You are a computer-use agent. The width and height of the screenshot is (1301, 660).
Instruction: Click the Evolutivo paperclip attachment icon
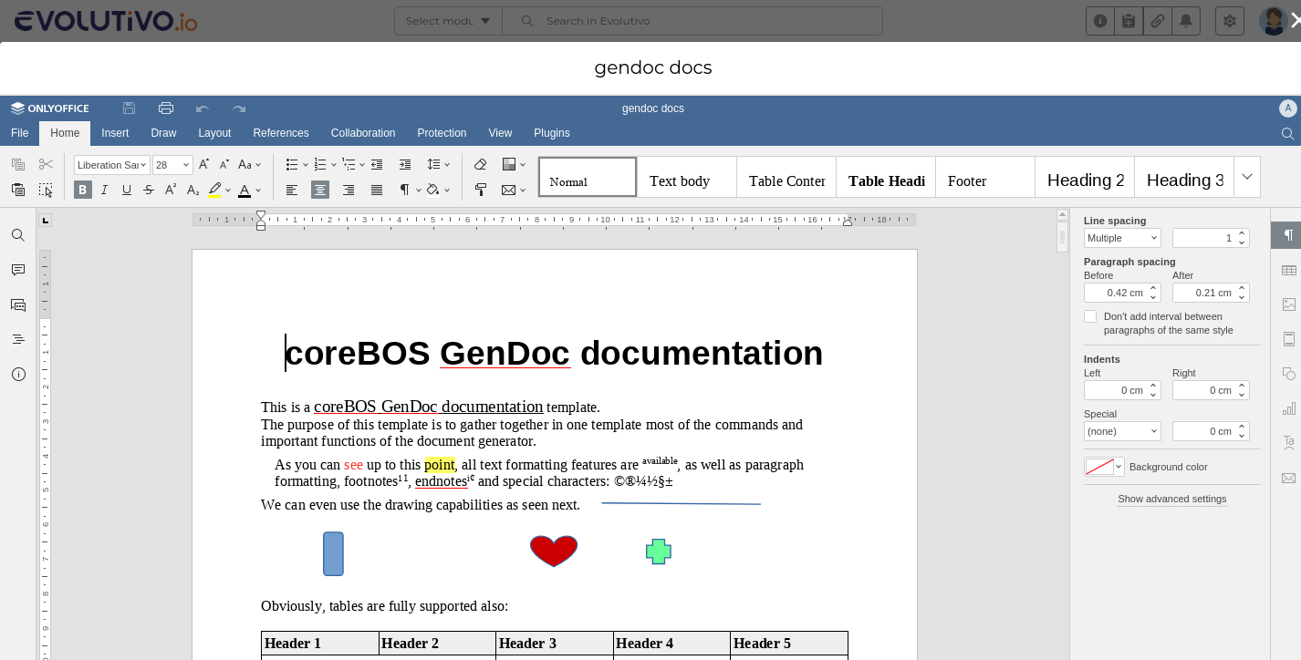[x=1157, y=21]
